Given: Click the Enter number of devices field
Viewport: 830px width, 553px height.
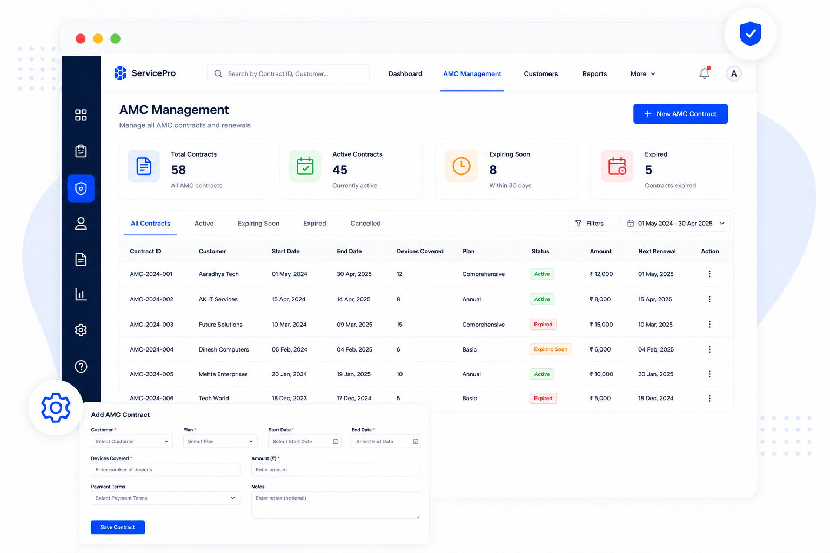Looking at the screenshot, I should pyautogui.click(x=165, y=470).
